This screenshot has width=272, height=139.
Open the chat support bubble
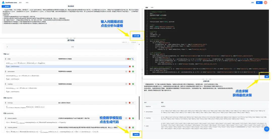266,129
